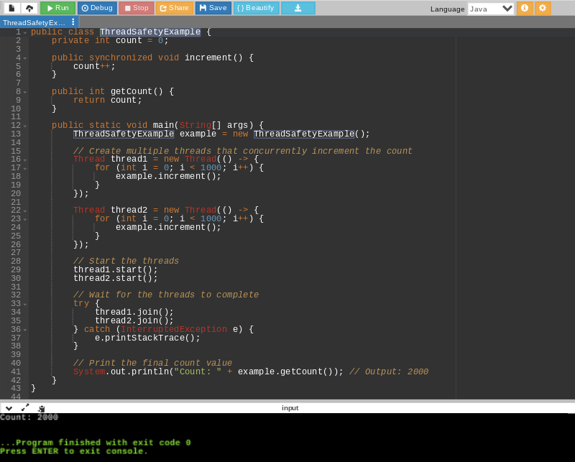Click the "// Start the threads" comment

[126, 261]
